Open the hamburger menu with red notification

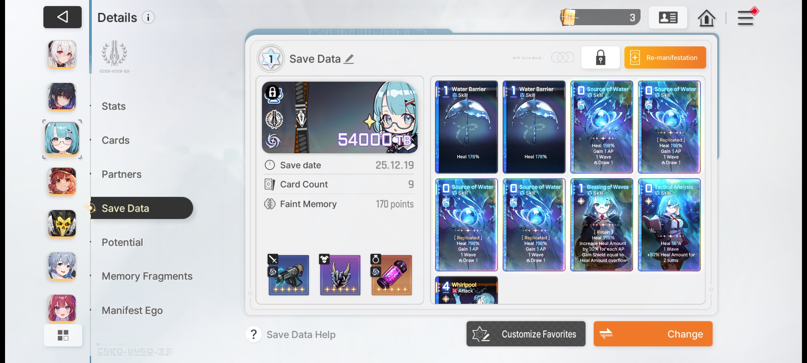747,17
